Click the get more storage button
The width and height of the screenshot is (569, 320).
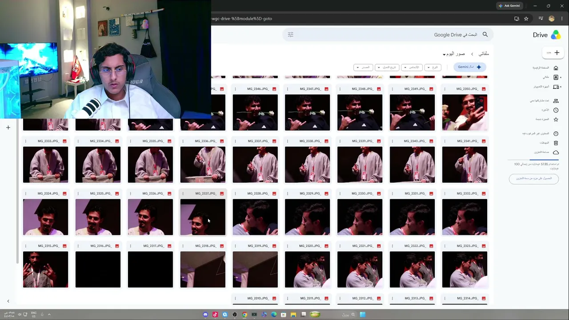(x=534, y=179)
